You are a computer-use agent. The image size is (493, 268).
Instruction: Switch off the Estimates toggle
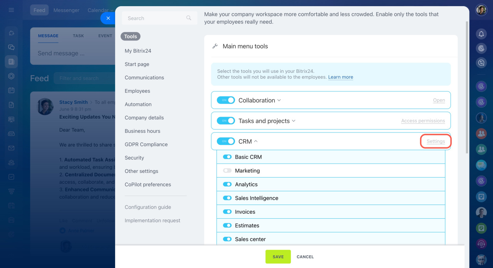(227, 225)
